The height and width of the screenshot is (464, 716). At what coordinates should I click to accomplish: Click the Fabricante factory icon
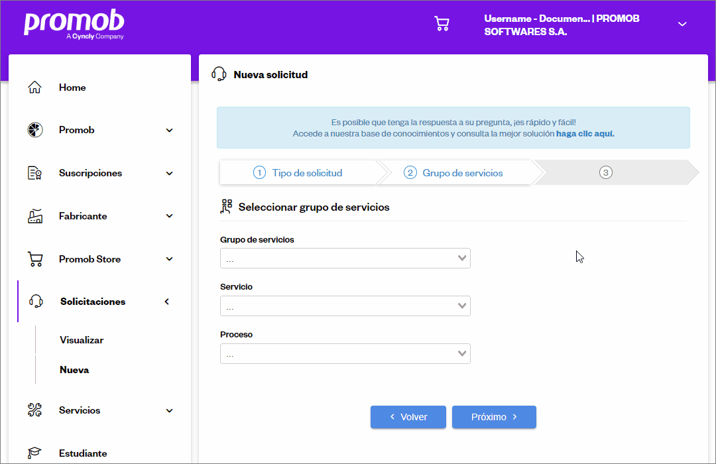coord(35,216)
